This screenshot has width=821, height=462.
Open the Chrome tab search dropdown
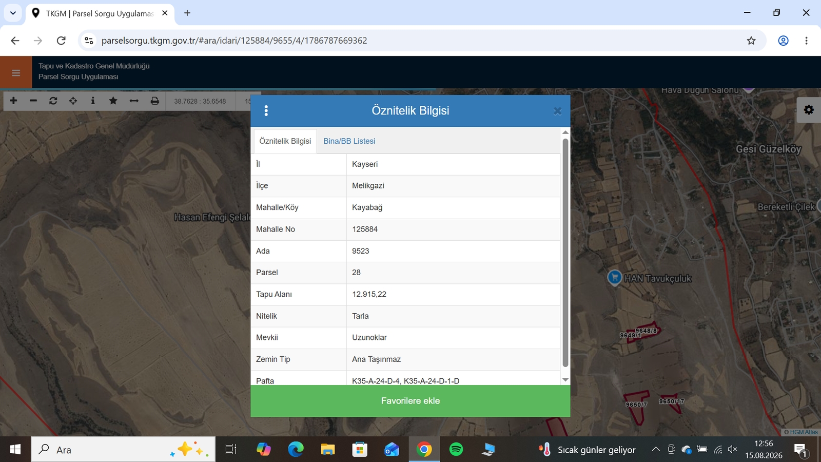pos(13,13)
